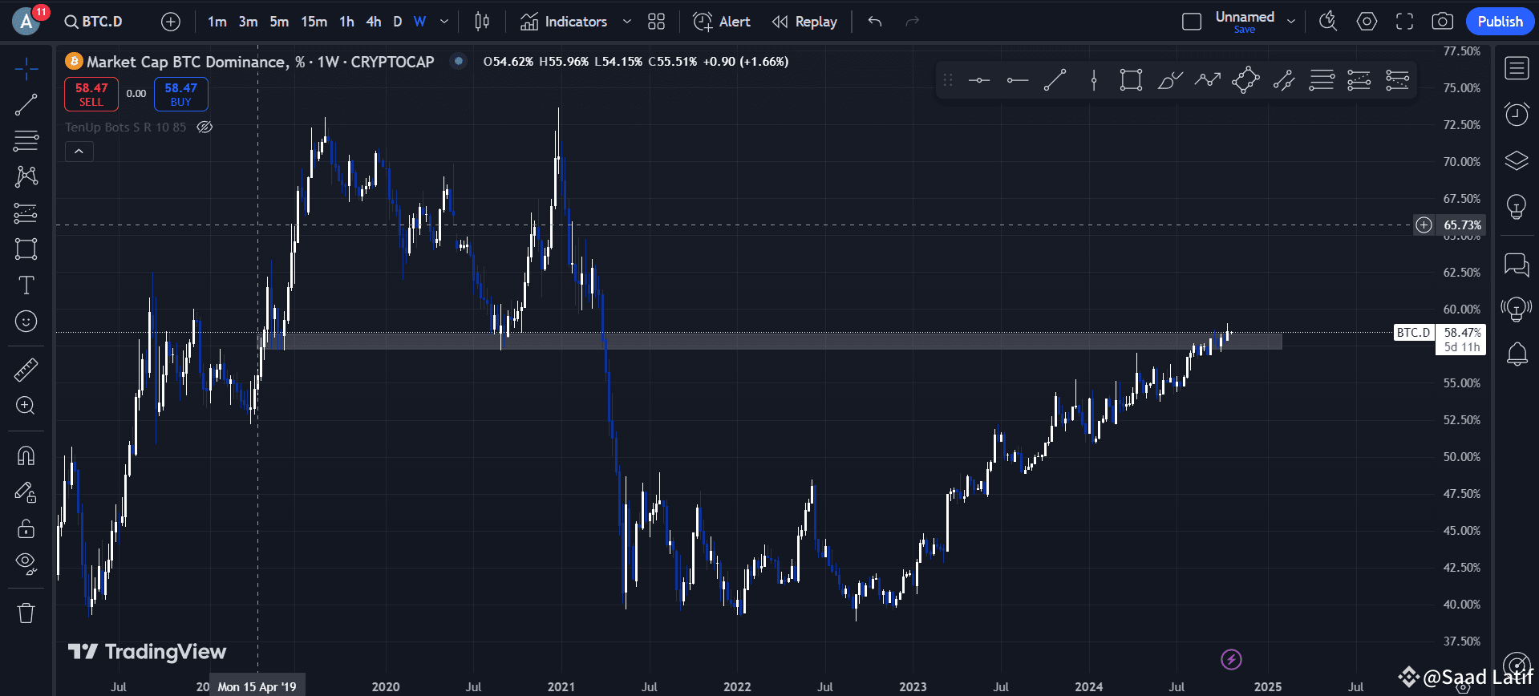The image size is (1539, 696).
Task: Publish the chart idea
Action: pos(1500,22)
